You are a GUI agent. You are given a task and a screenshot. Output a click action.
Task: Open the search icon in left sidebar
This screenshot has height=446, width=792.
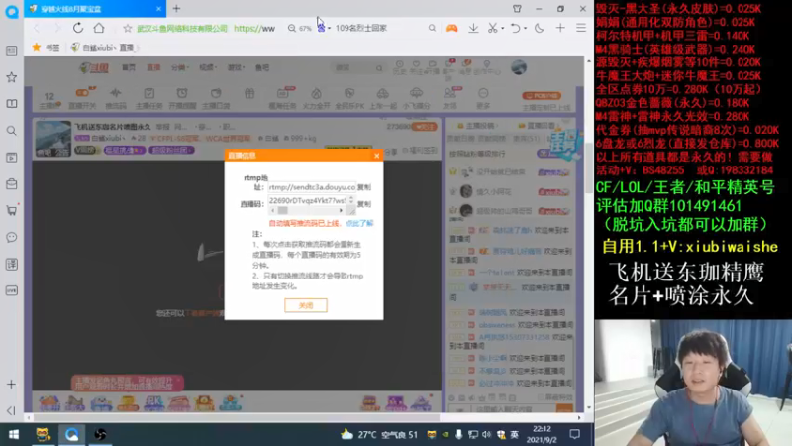pos(11,131)
